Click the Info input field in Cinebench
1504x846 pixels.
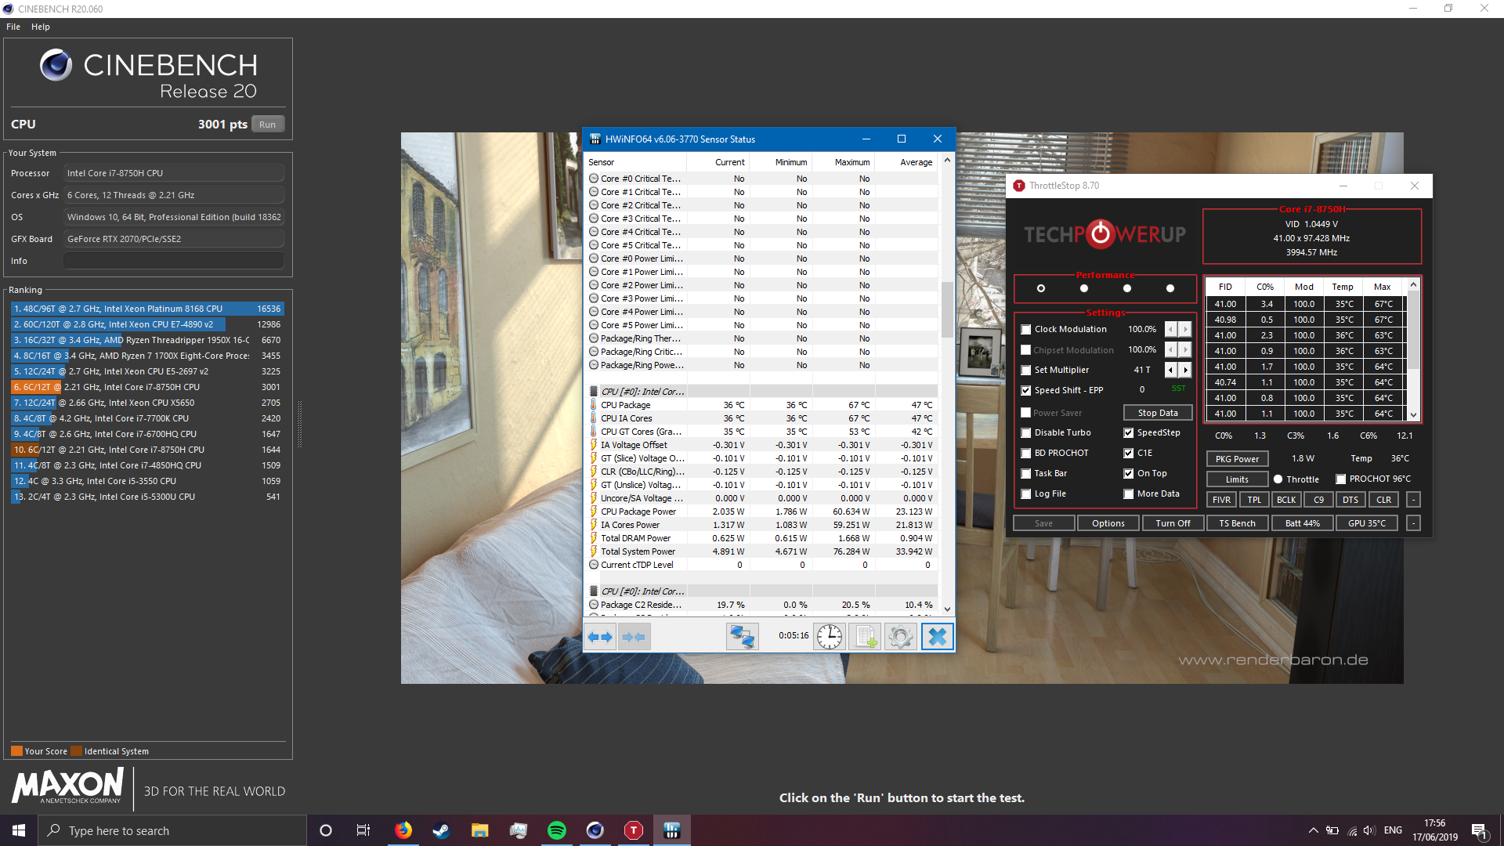coord(174,261)
